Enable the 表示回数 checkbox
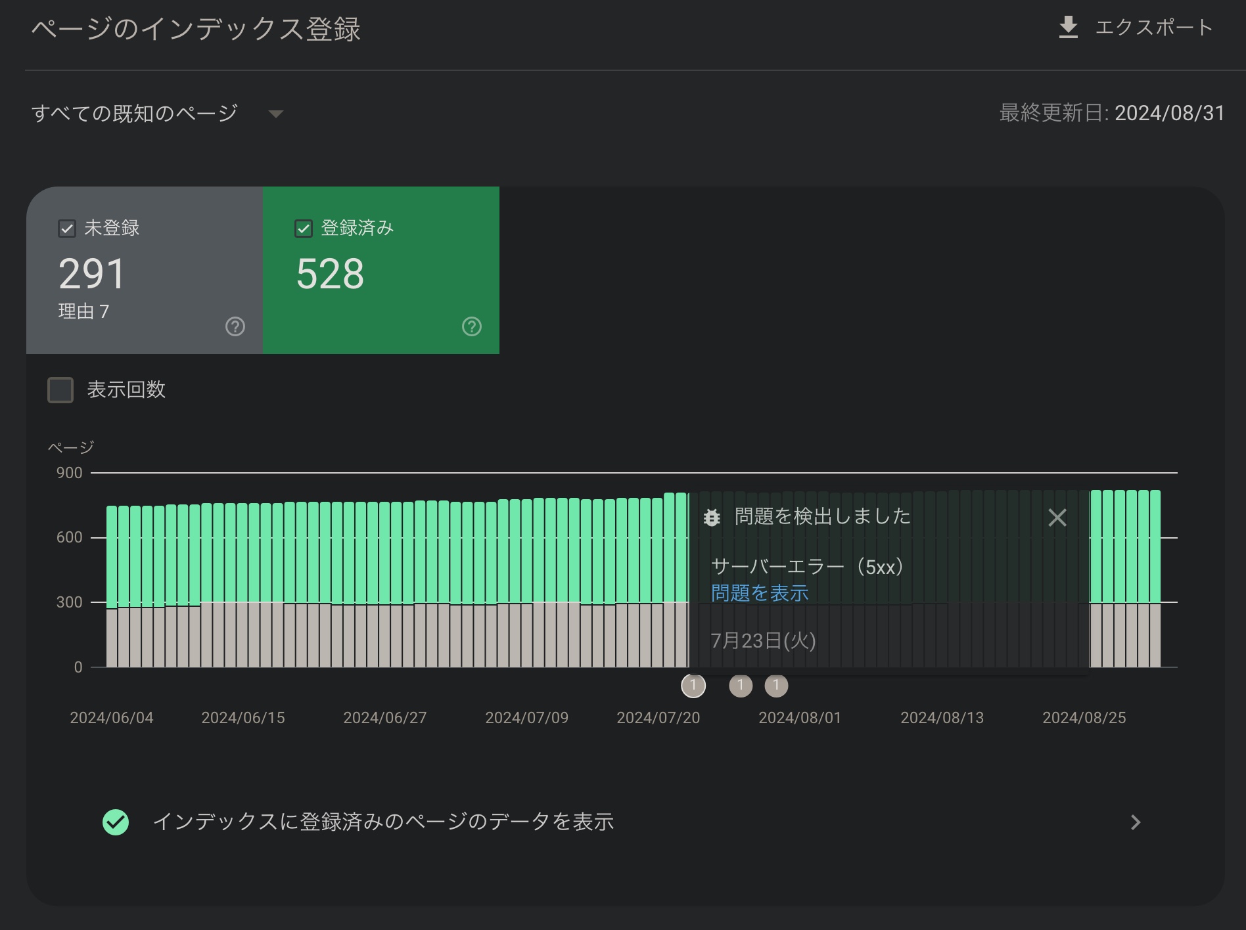Screen dimensions: 1246x930 60,390
